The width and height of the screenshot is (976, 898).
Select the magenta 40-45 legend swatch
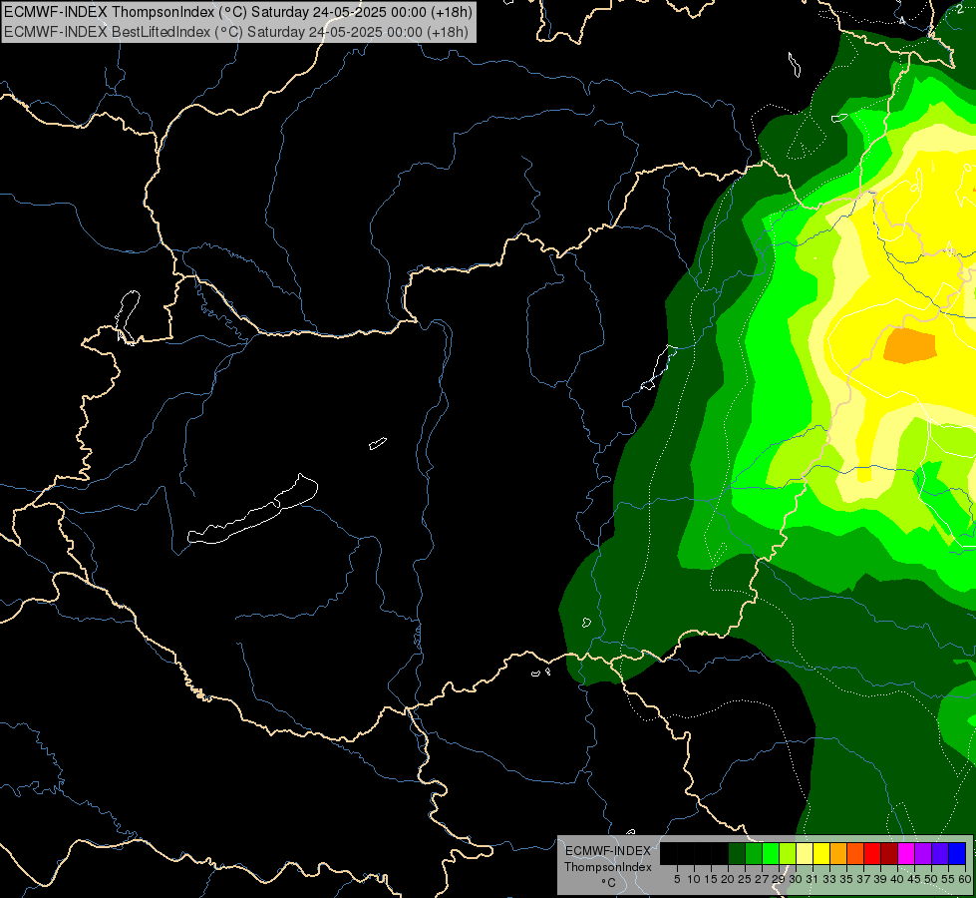pyautogui.click(x=906, y=853)
